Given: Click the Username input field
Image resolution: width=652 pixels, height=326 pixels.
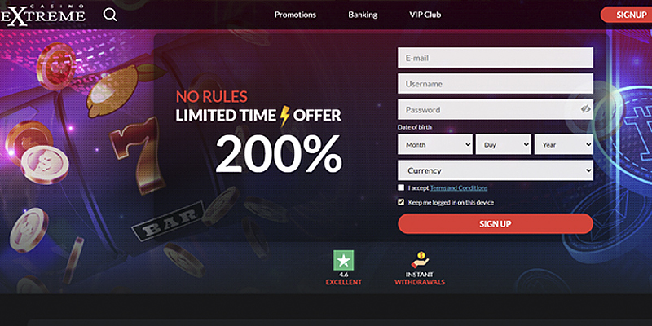Looking at the screenshot, I should click(496, 84).
